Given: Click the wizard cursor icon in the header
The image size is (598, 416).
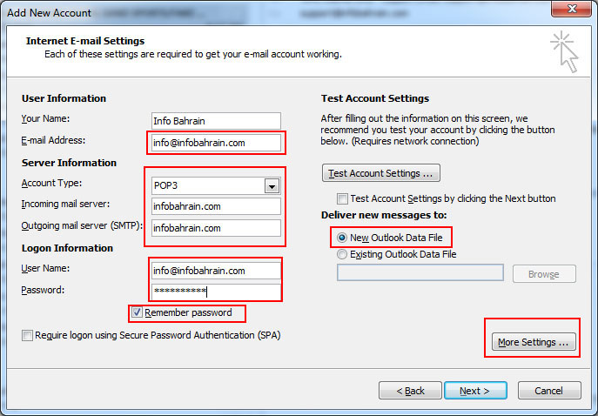Looking at the screenshot, I should tap(563, 50).
